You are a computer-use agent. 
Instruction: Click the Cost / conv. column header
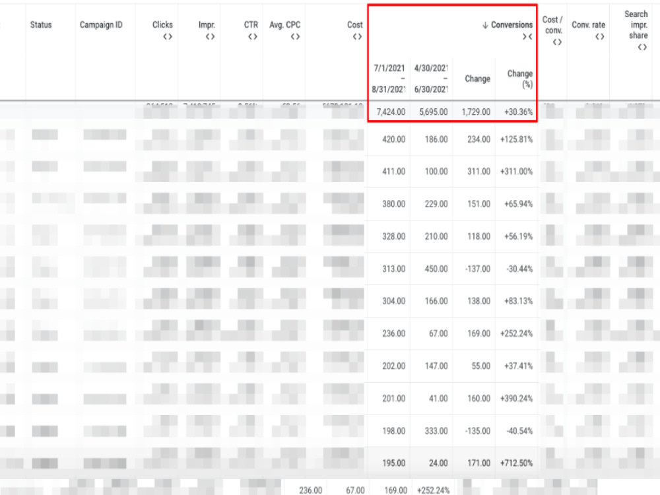pyautogui.click(x=552, y=25)
